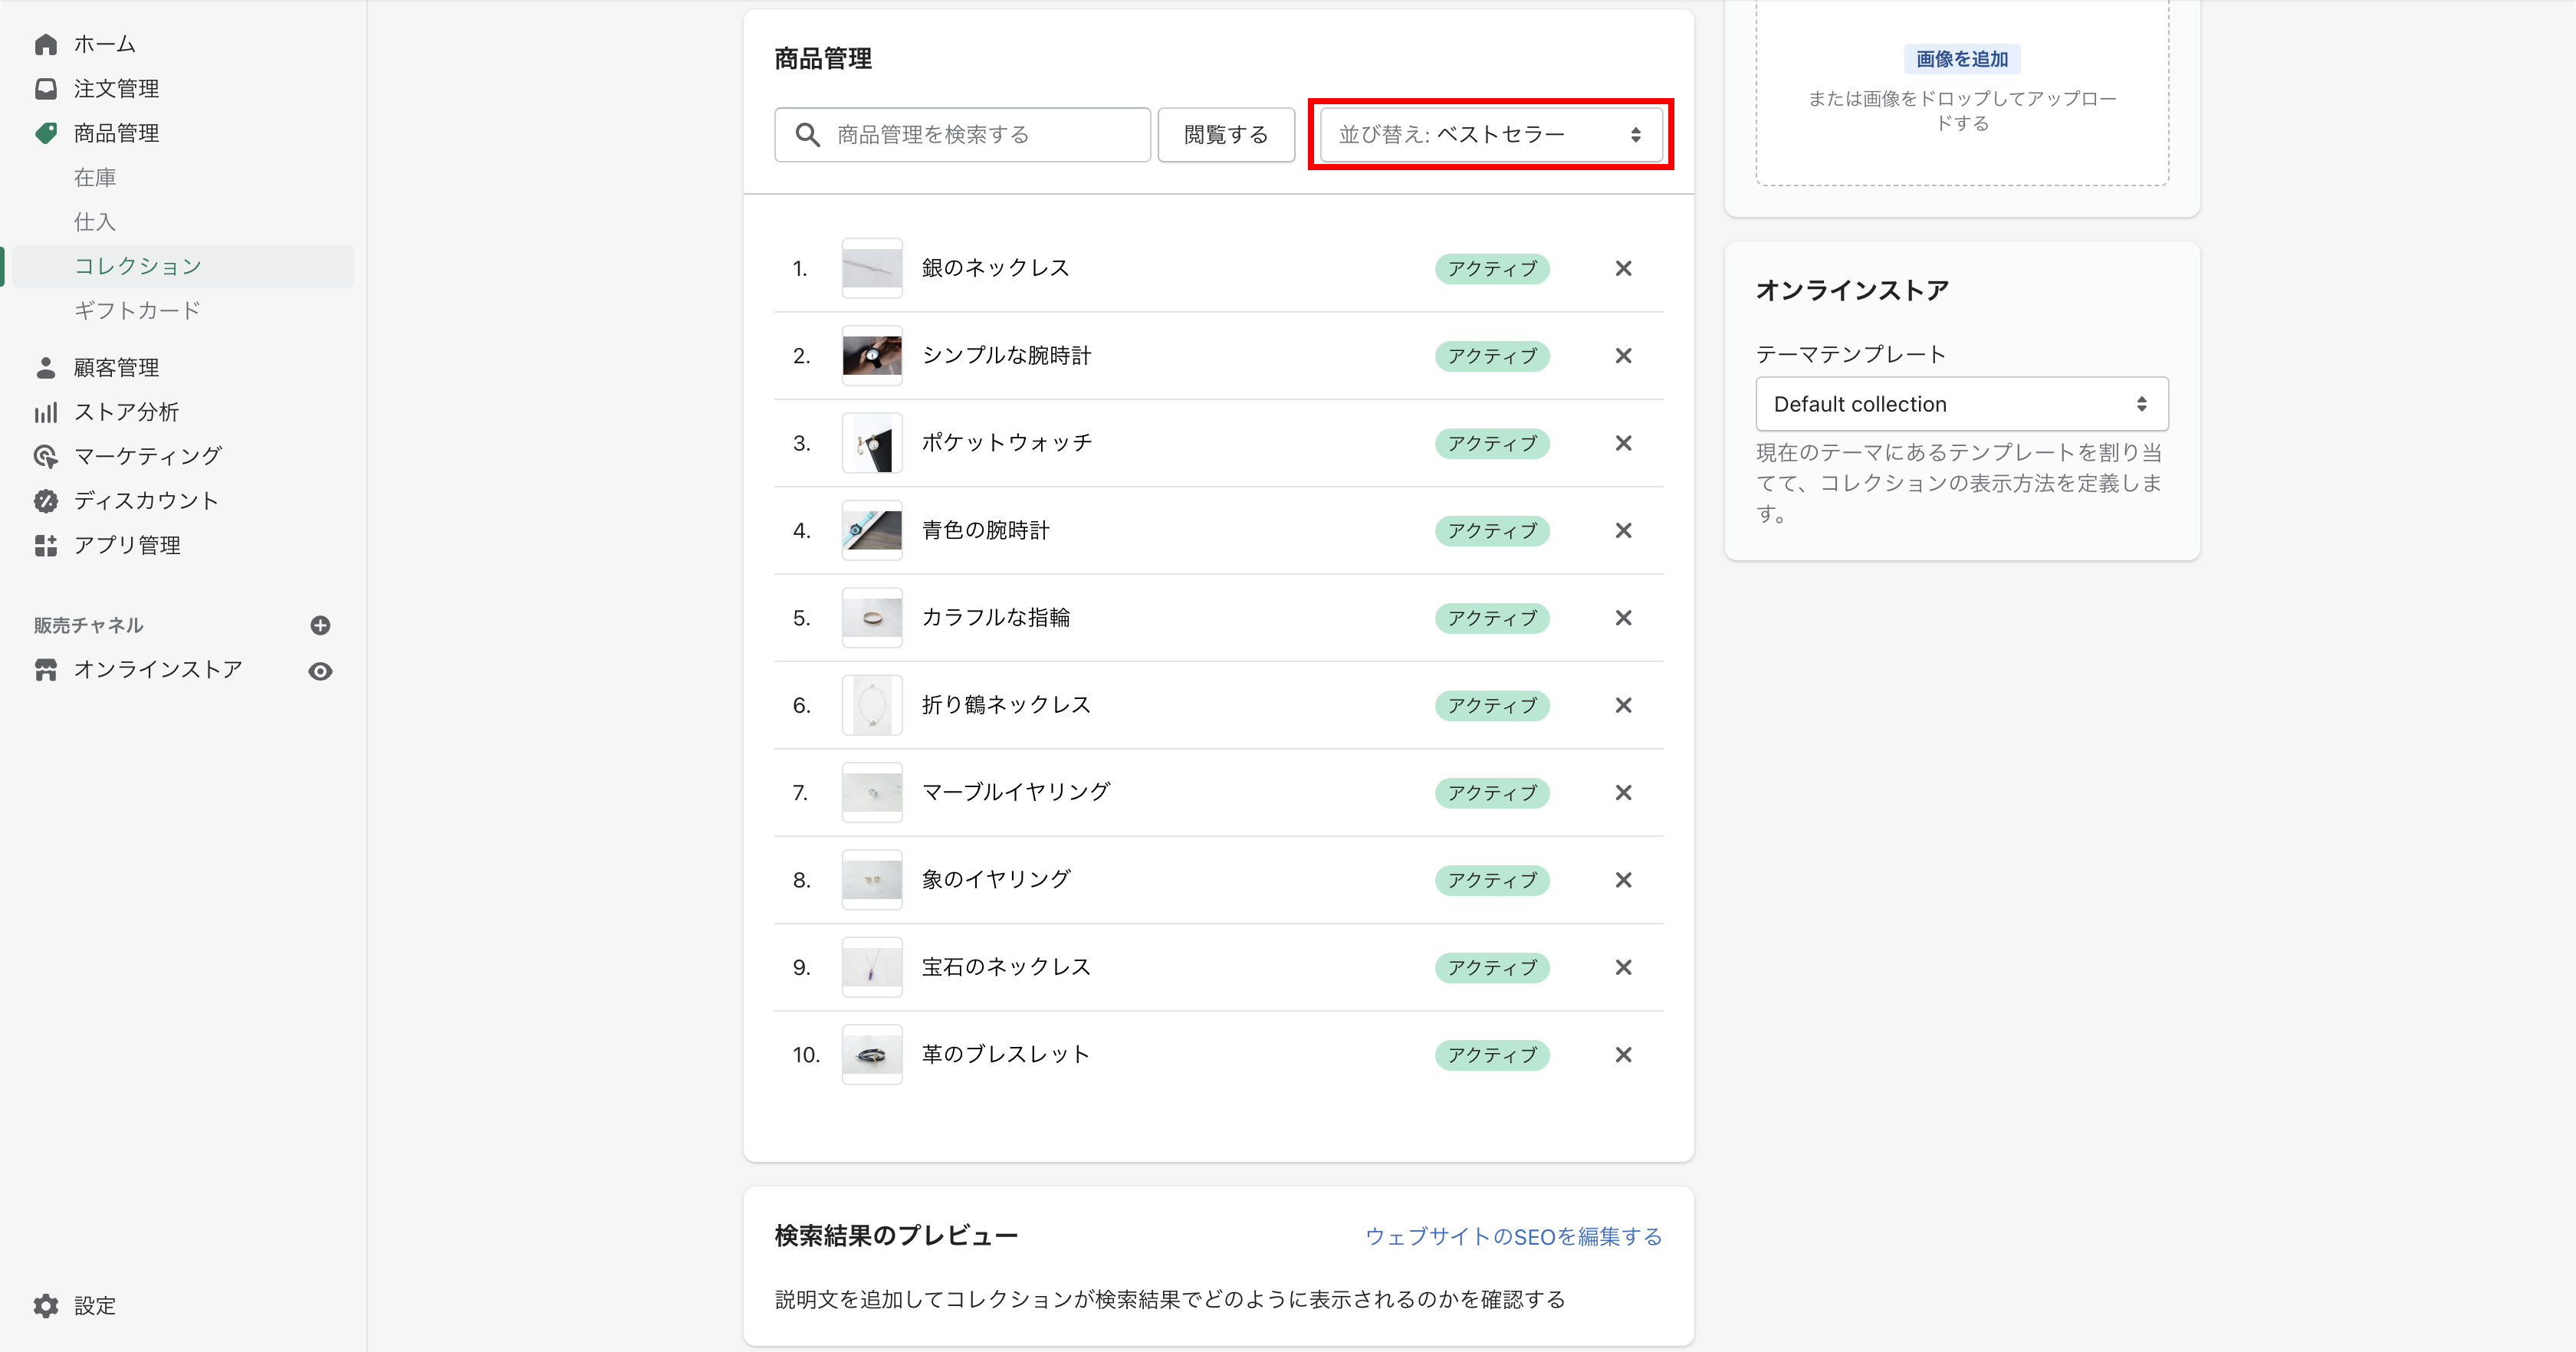
Task: Click the Orders inbox icon
Action: pos(45,89)
